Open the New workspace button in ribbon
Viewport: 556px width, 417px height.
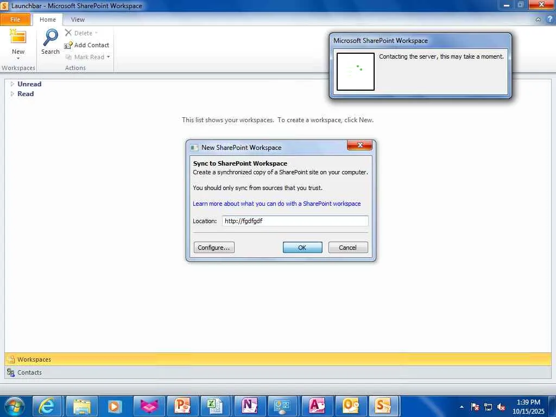click(18, 45)
